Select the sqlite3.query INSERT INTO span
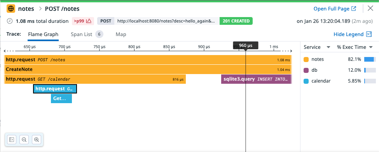 click(x=257, y=79)
